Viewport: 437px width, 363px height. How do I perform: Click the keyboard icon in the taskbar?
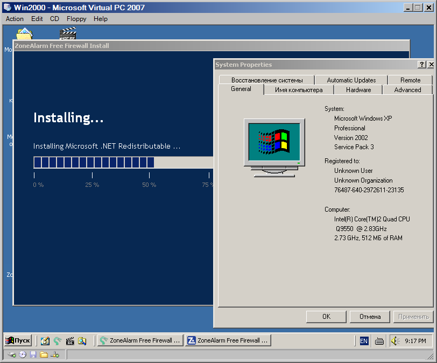coord(379,341)
